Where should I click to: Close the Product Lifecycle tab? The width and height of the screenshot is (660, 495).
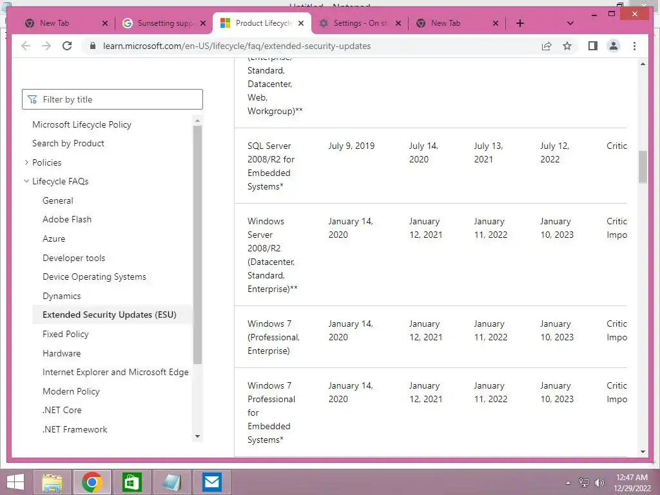[300, 23]
